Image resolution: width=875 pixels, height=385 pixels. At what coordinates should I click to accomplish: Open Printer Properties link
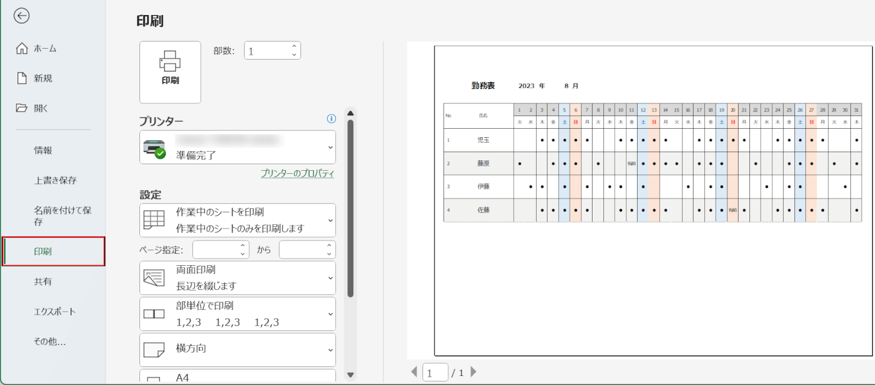[x=297, y=173]
